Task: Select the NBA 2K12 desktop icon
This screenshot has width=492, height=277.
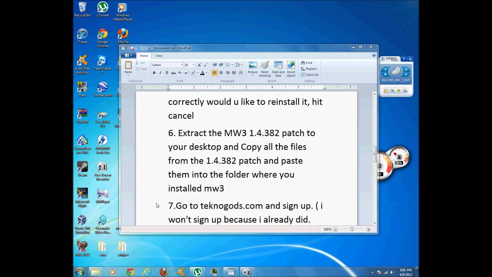Action: (x=82, y=249)
